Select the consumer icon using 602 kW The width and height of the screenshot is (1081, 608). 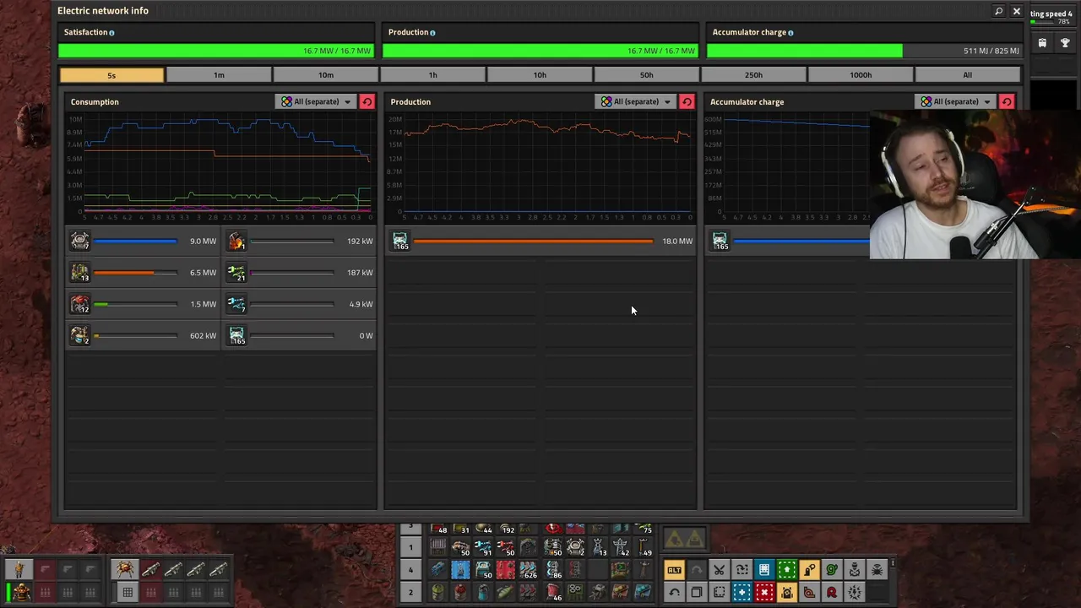point(79,335)
